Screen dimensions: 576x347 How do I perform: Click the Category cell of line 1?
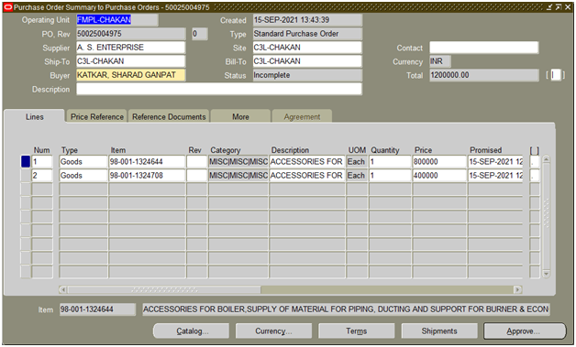tap(238, 161)
